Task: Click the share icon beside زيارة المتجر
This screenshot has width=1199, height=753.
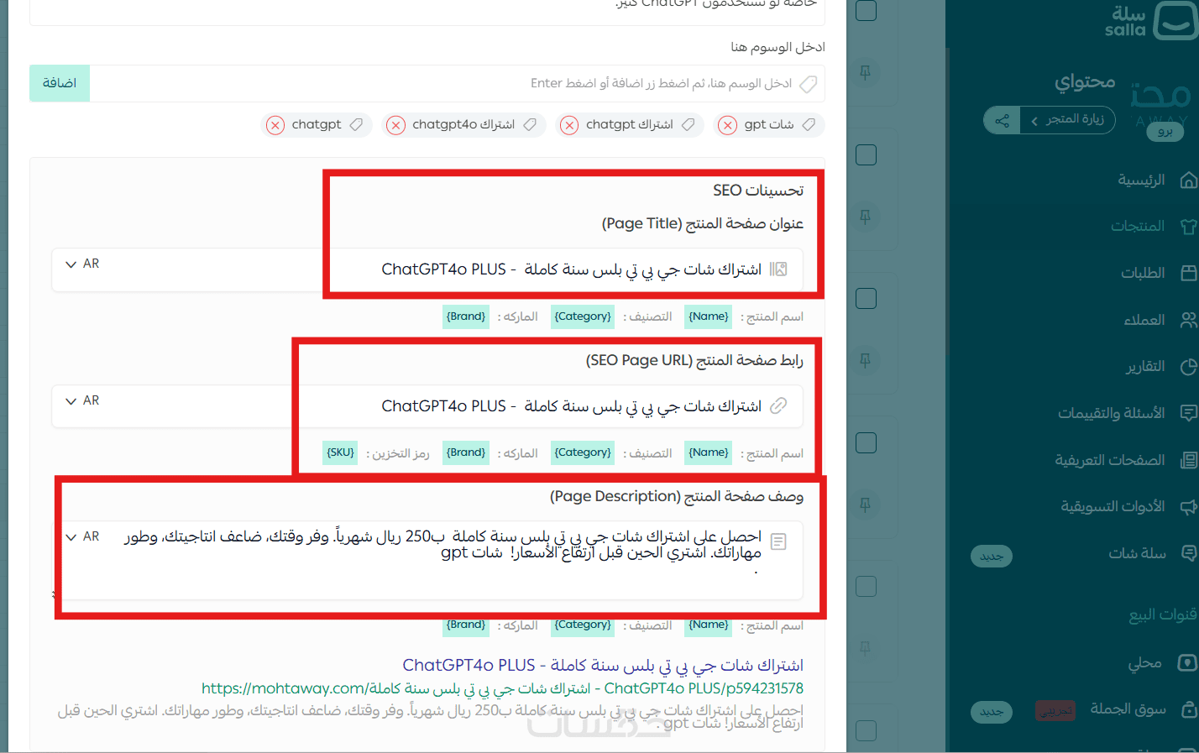Action: tap(1002, 120)
